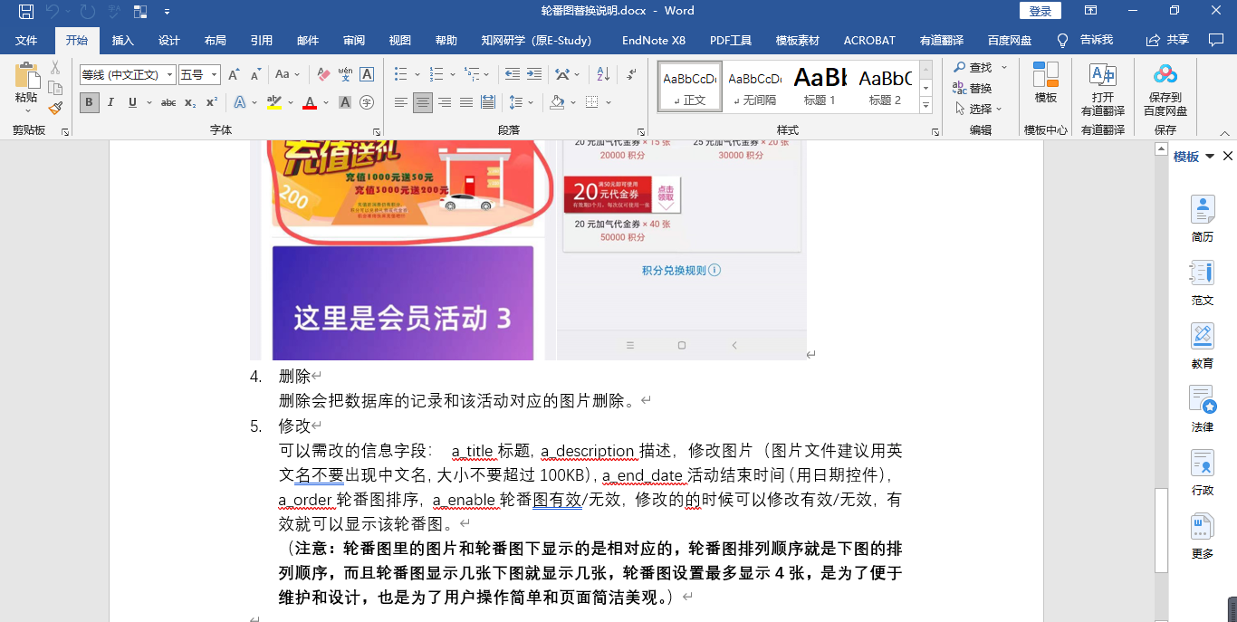
Task: Open the 审阅 ribbon tab
Action: pos(353,41)
